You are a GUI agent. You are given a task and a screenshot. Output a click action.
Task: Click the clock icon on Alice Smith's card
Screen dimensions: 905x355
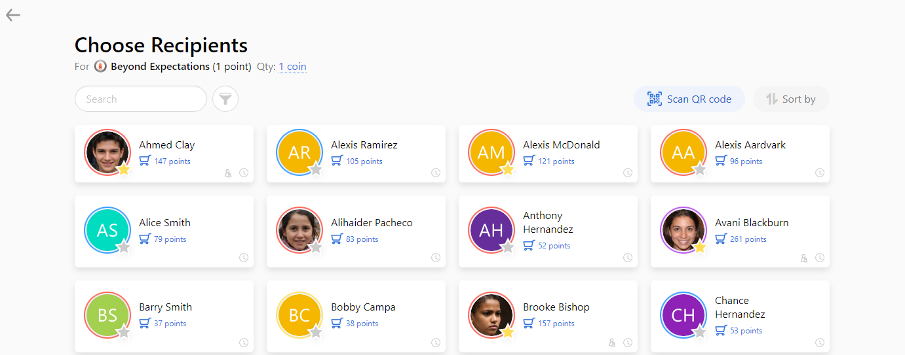tap(243, 258)
